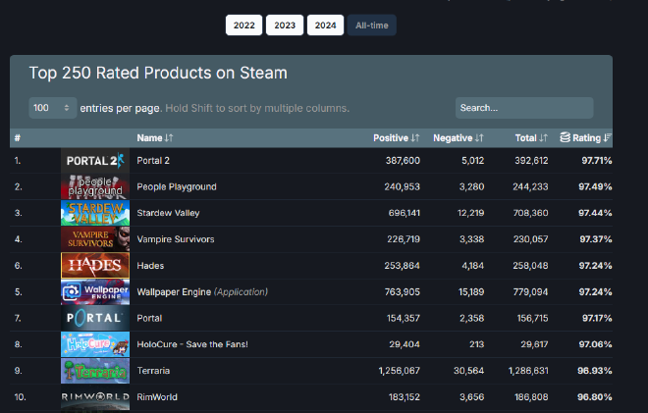Switch to the 2023 year tab

click(x=284, y=26)
